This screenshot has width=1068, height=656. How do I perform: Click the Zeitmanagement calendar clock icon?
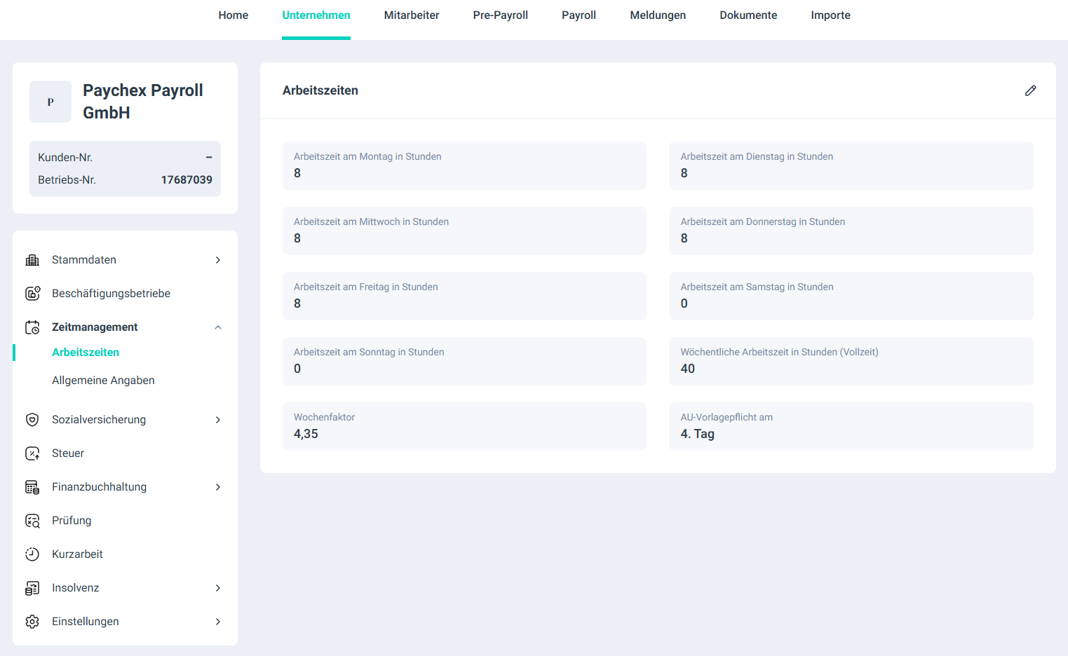pyautogui.click(x=32, y=327)
